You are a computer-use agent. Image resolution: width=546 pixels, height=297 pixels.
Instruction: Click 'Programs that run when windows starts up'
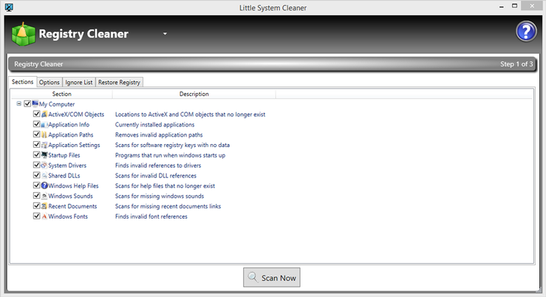point(170,155)
